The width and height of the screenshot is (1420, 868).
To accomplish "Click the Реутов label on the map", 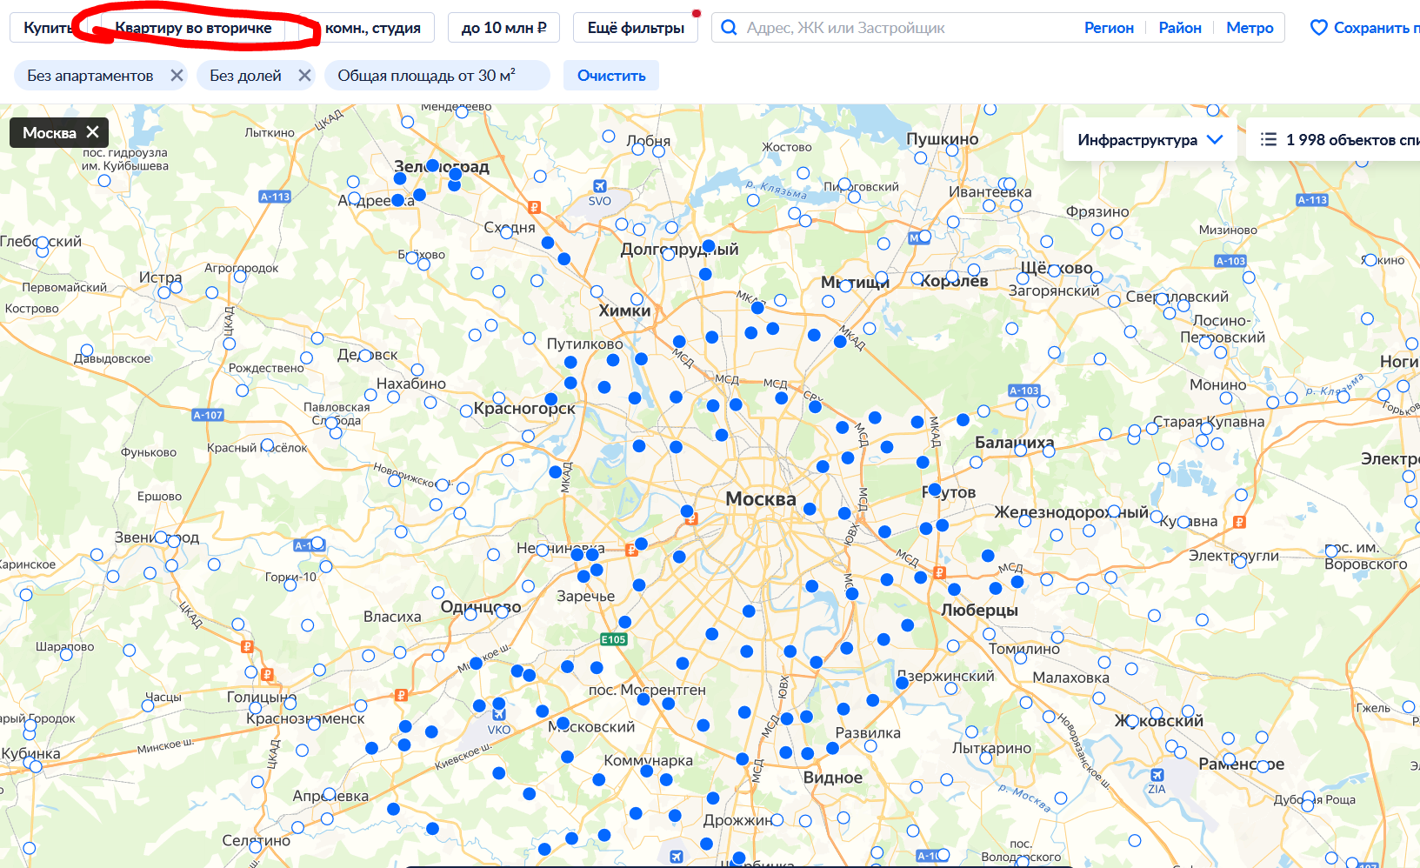I will (x=949, y=492).
